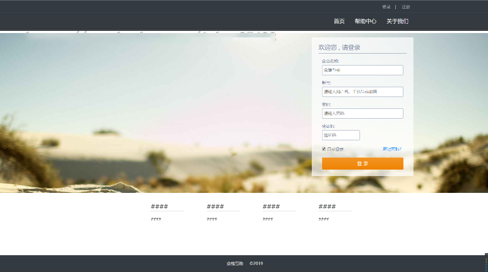Submit with the orange 登录 button
The width and height of the screenshot is (488, 272).
click(363, 164)
